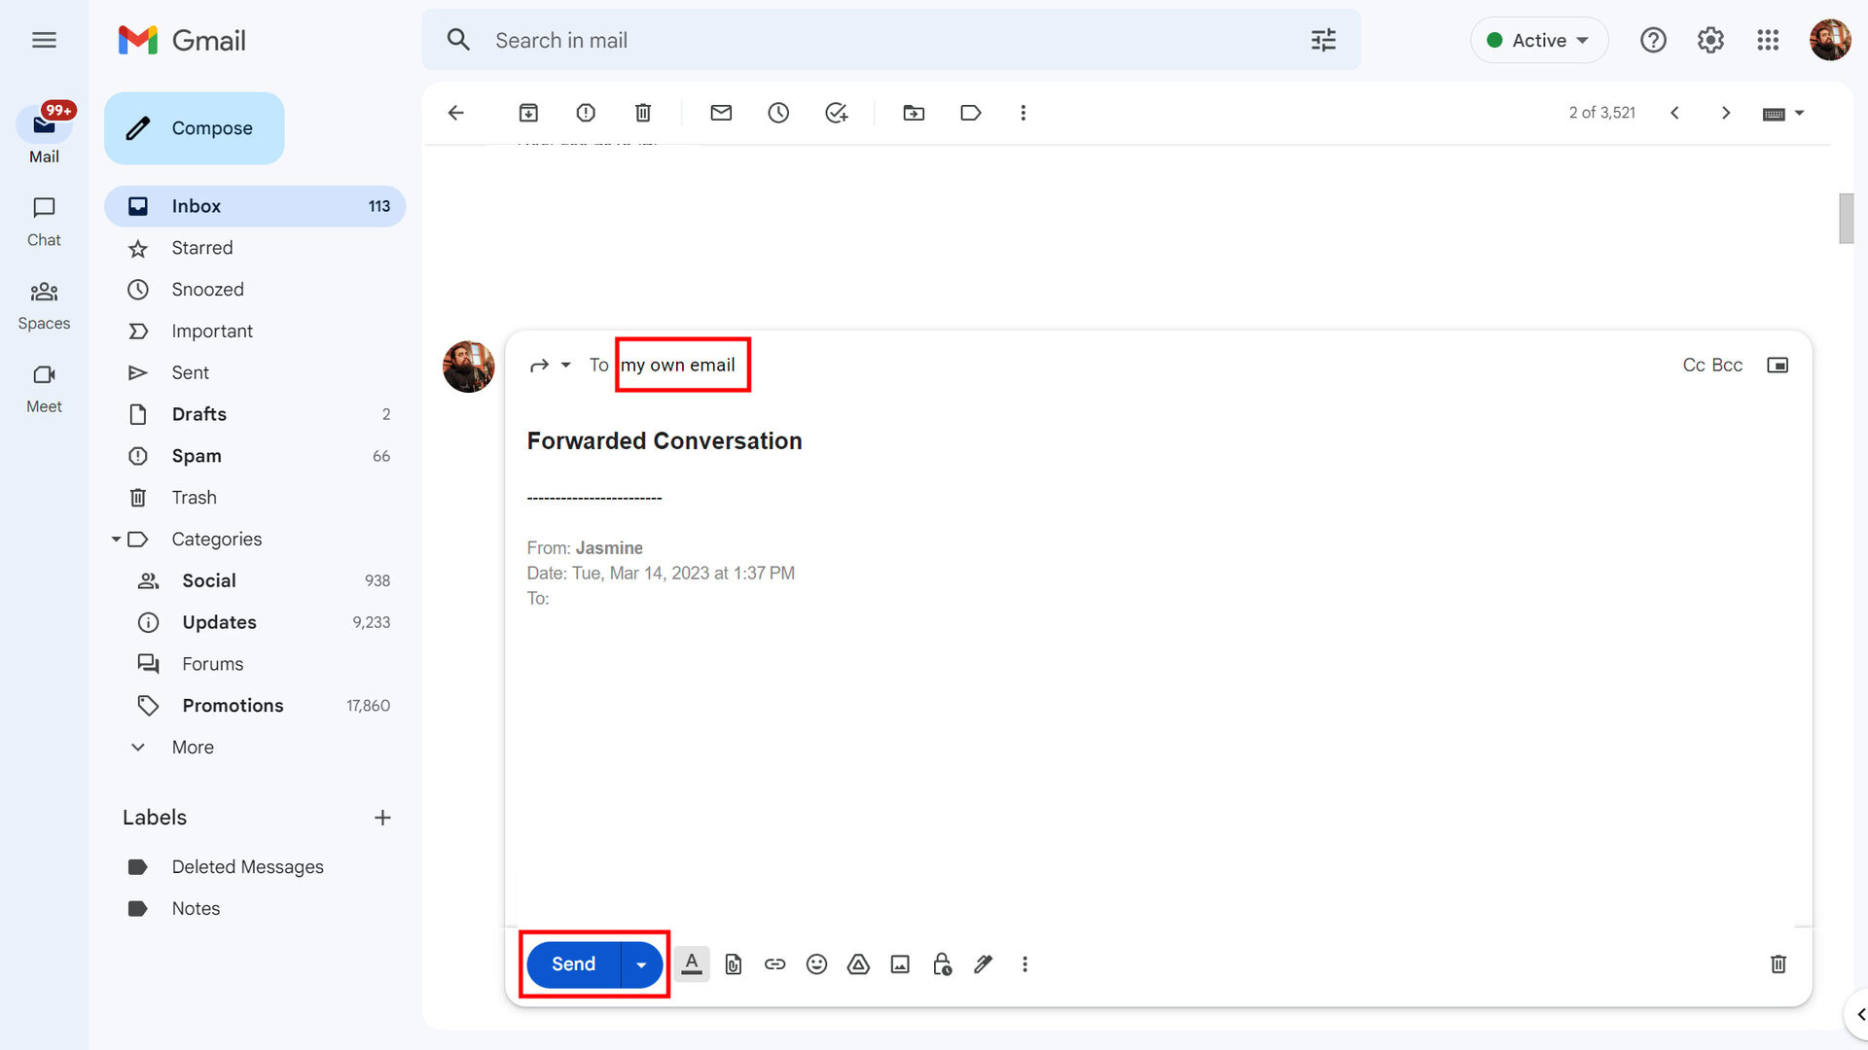Image resolution: width=1868 pixels, height=1050 pixels.
Task: Open Send options dropdown arrow
Action: (641, 964)
